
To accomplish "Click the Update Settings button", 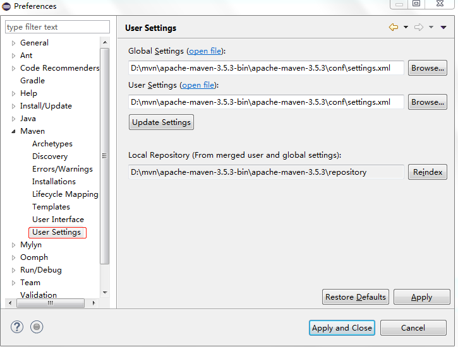I will [161, 122].
